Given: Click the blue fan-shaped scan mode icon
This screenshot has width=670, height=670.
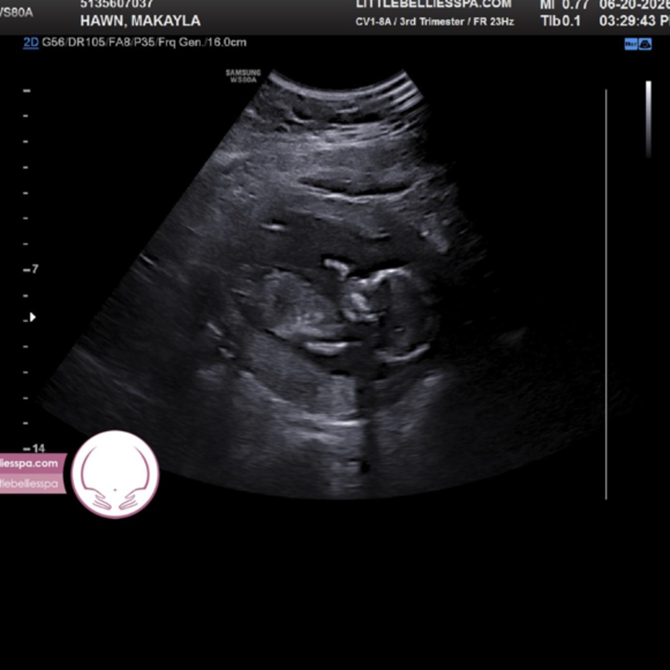Looking at the screenshot, I should click(x=645, y=44).
